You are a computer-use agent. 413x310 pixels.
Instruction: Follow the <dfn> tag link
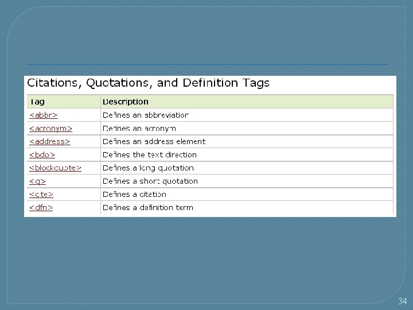coord(41,207)
